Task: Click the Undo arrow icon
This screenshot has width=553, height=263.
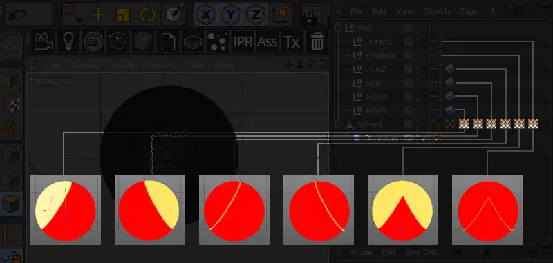Action: pos(17,14)
